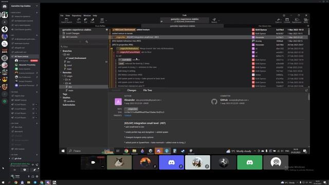The width and height of the screenshot is (329, 185).
Task: Click Steam icon in shared screen taskbar
Action: [183, 151]
